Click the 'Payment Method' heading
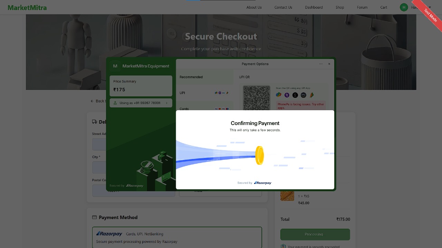 (x=118, y=218)
